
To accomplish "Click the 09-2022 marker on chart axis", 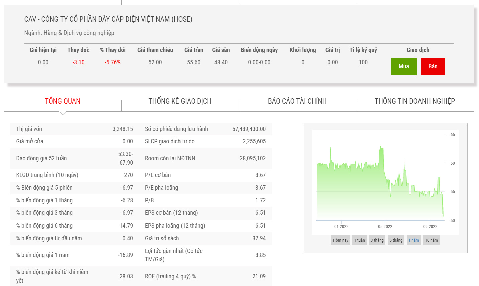I will click(x=430, y=226).
